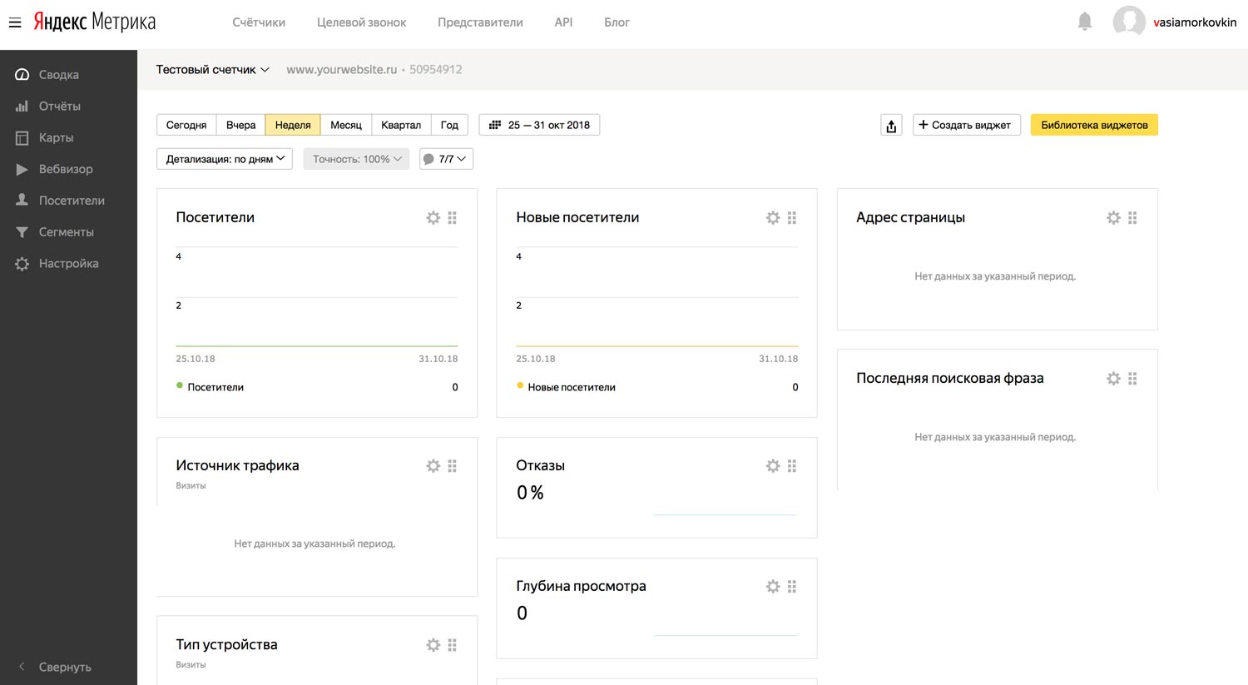Select the Месяц period
This screenshot has height=685, width=1248.
346,125
